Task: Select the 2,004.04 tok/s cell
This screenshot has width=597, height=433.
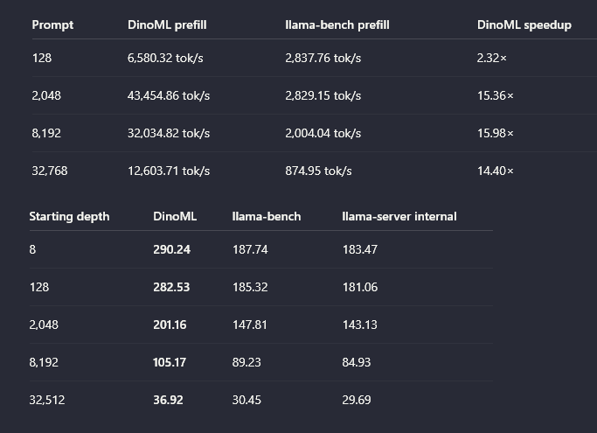Action: click(x=323, y=134)
